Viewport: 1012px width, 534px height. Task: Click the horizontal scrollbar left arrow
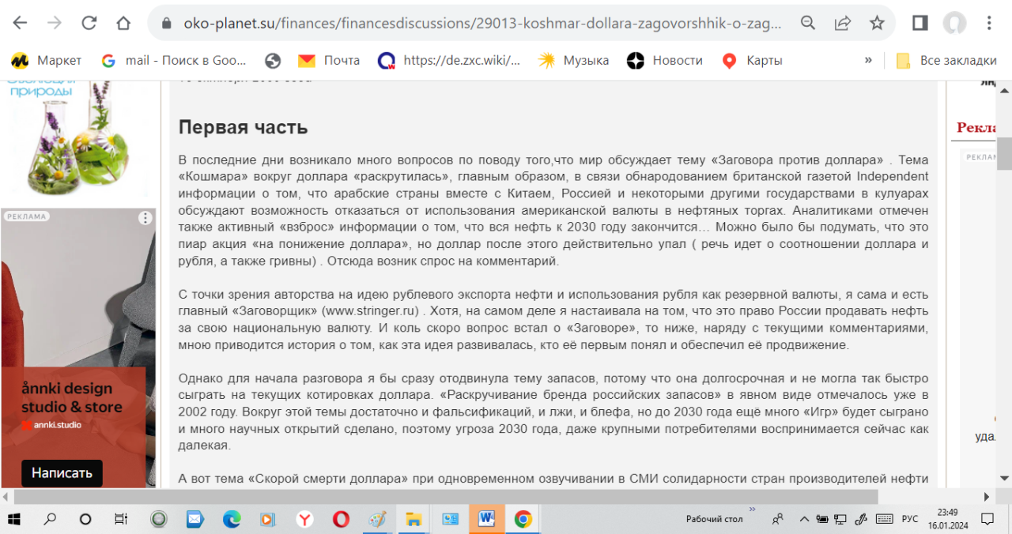(x=6, y=496)
